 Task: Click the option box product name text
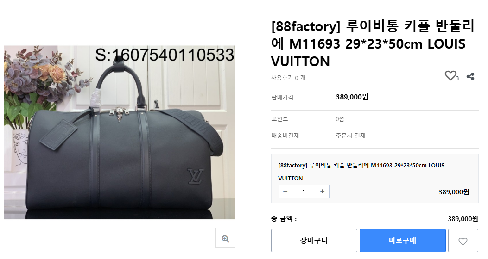(361, 172)
